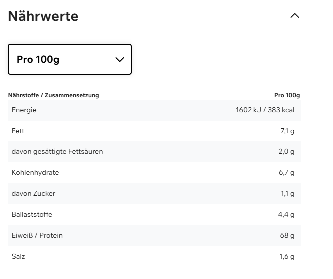Select the Eiweiß / Protein row
The height and width of the screenshot is (279, 333).
154,236
